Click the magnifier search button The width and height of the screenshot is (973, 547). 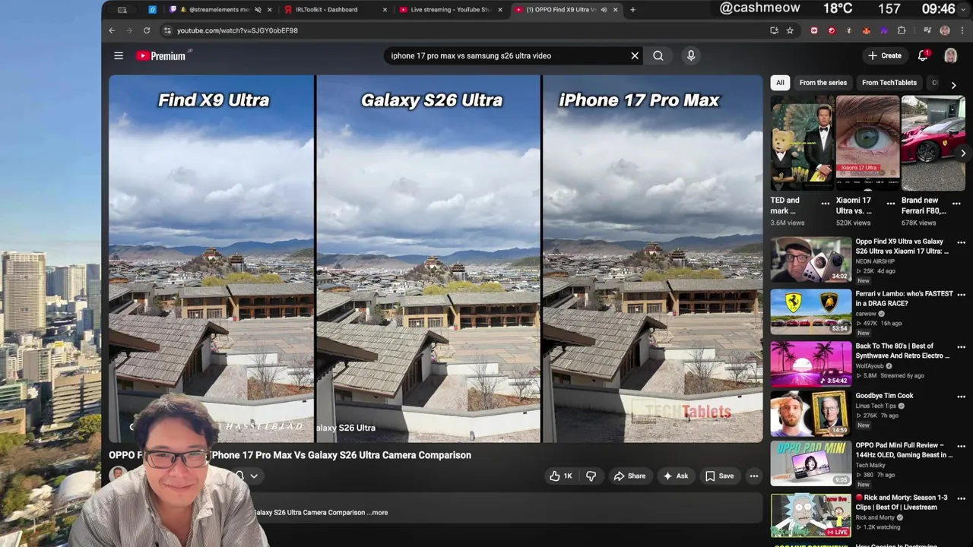[x=658, y=55]
